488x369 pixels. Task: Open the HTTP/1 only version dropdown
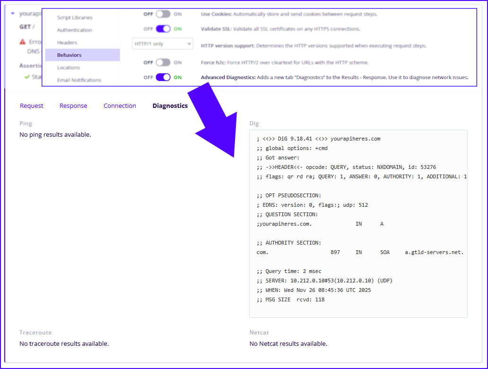[163, 44]
